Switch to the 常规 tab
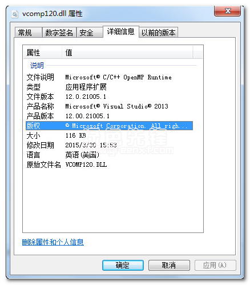 [x=28, y=33]
